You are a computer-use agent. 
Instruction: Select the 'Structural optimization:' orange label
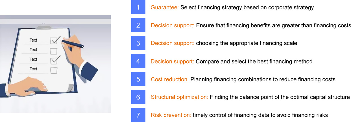(180, 97)
